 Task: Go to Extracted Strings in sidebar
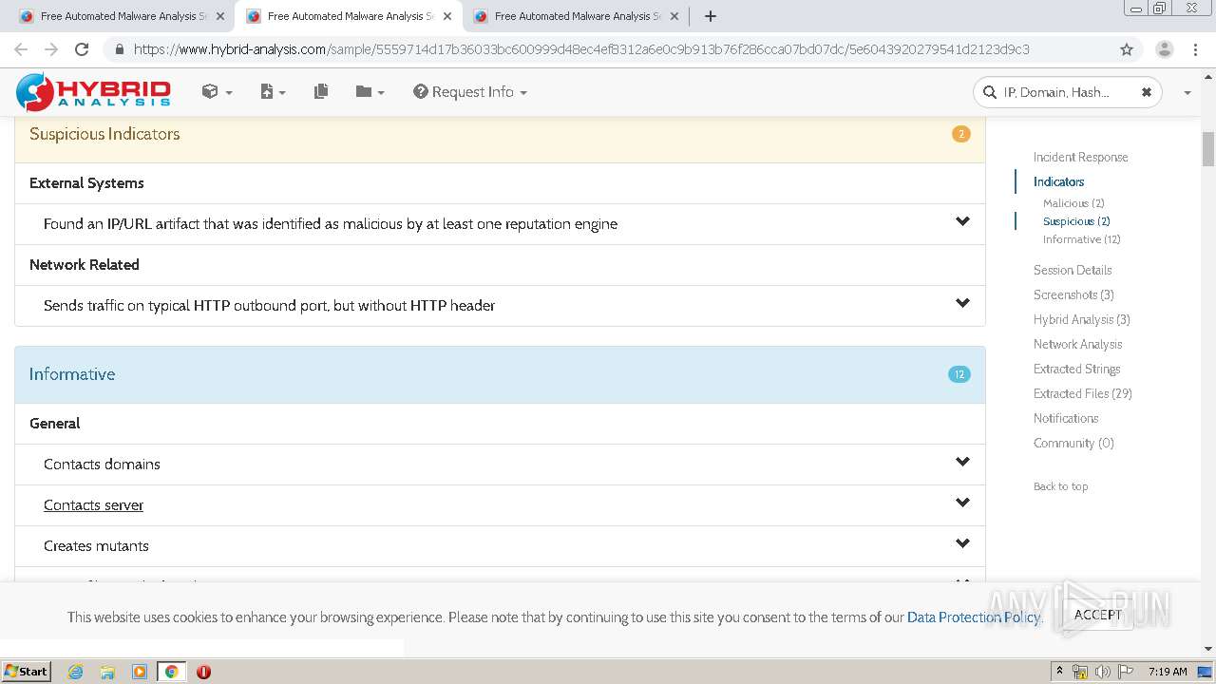click(x=1076, y=369)
